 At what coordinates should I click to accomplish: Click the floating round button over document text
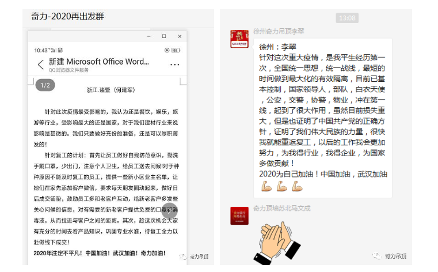(x=170, y=211)
